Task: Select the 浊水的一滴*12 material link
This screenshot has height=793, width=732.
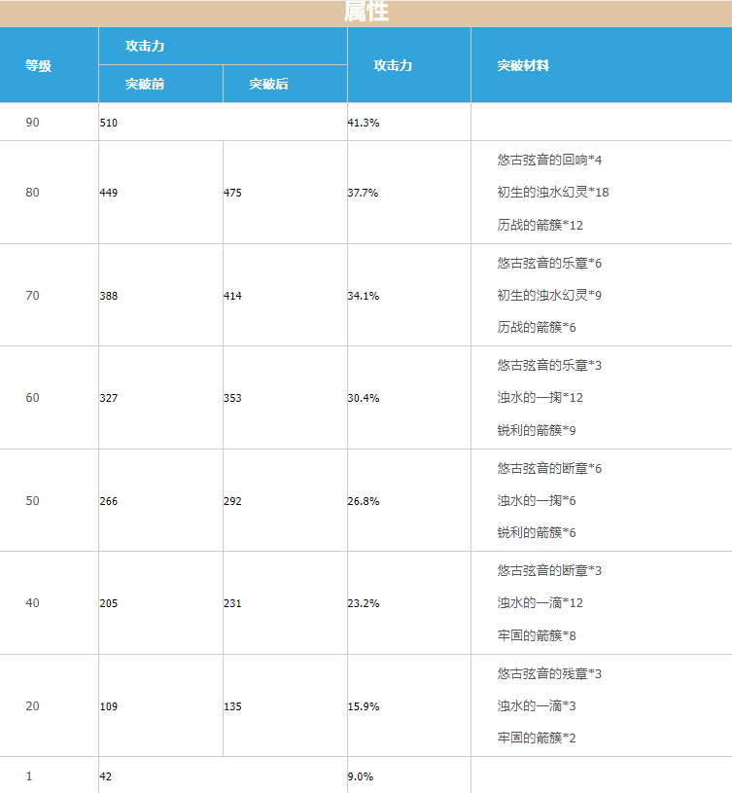Action: tap(540, 602)
